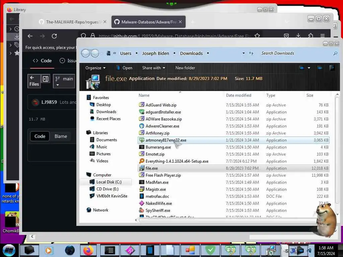Open the help icon in Explorer toolbar

pyautogui.click(x=332, y=68)
